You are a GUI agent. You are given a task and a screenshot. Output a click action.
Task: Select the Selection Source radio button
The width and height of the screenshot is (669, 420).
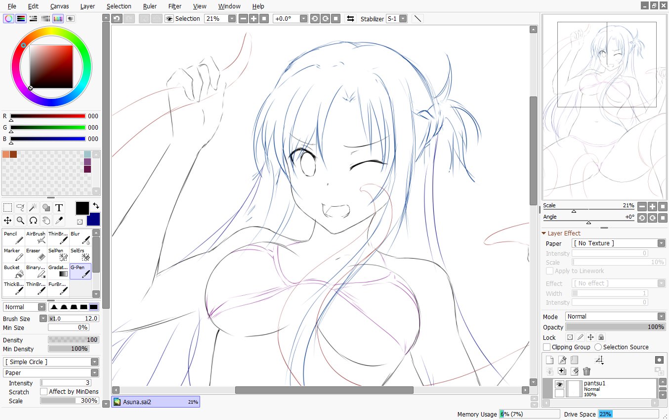pyautogui.click(x=598, y=347)
